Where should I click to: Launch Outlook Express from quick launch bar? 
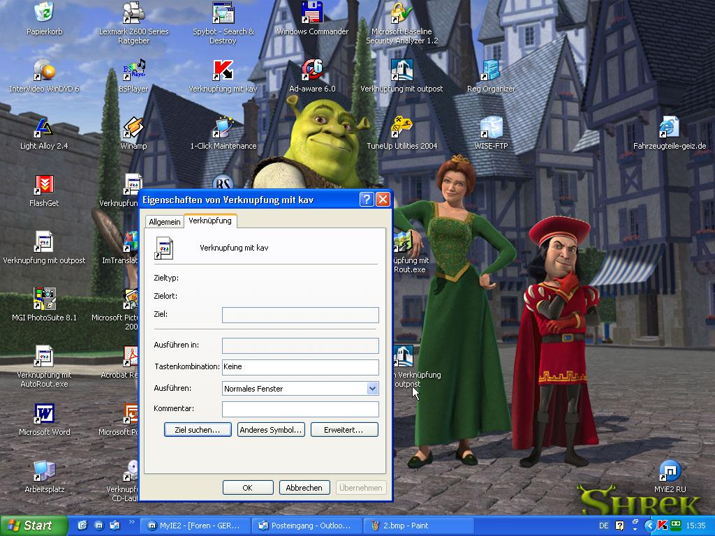click(115, 526)
